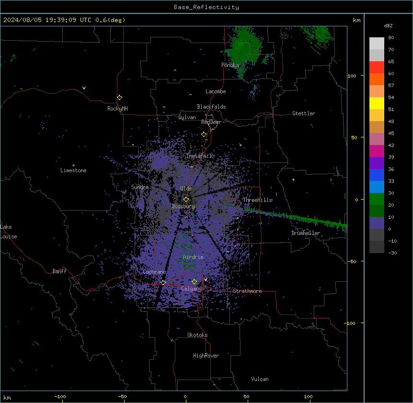Image resolution: width=413 pixels, height=403 pixels.
Task: Click the Calgary city label
Action: 192,289
